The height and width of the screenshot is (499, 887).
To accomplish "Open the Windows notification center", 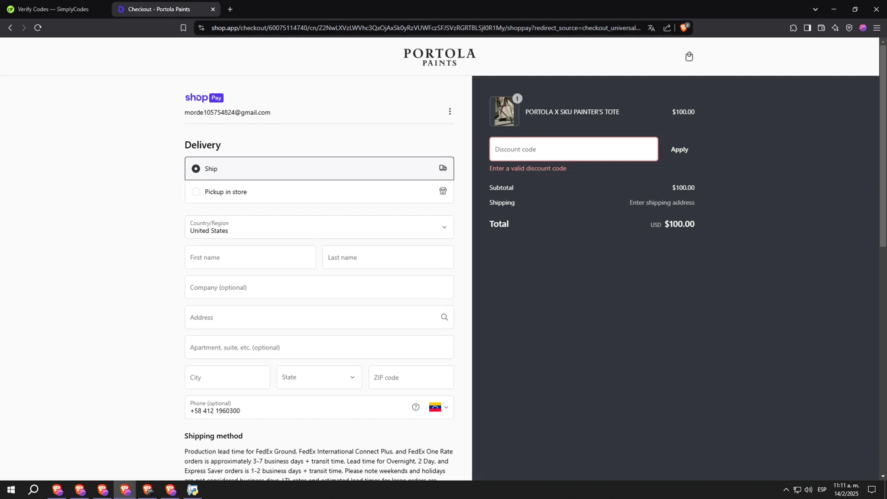I will point(872,490).
